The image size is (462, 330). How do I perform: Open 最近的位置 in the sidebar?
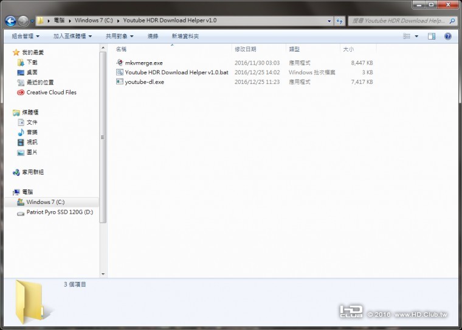pyautogui.click(x=40, y=82)
